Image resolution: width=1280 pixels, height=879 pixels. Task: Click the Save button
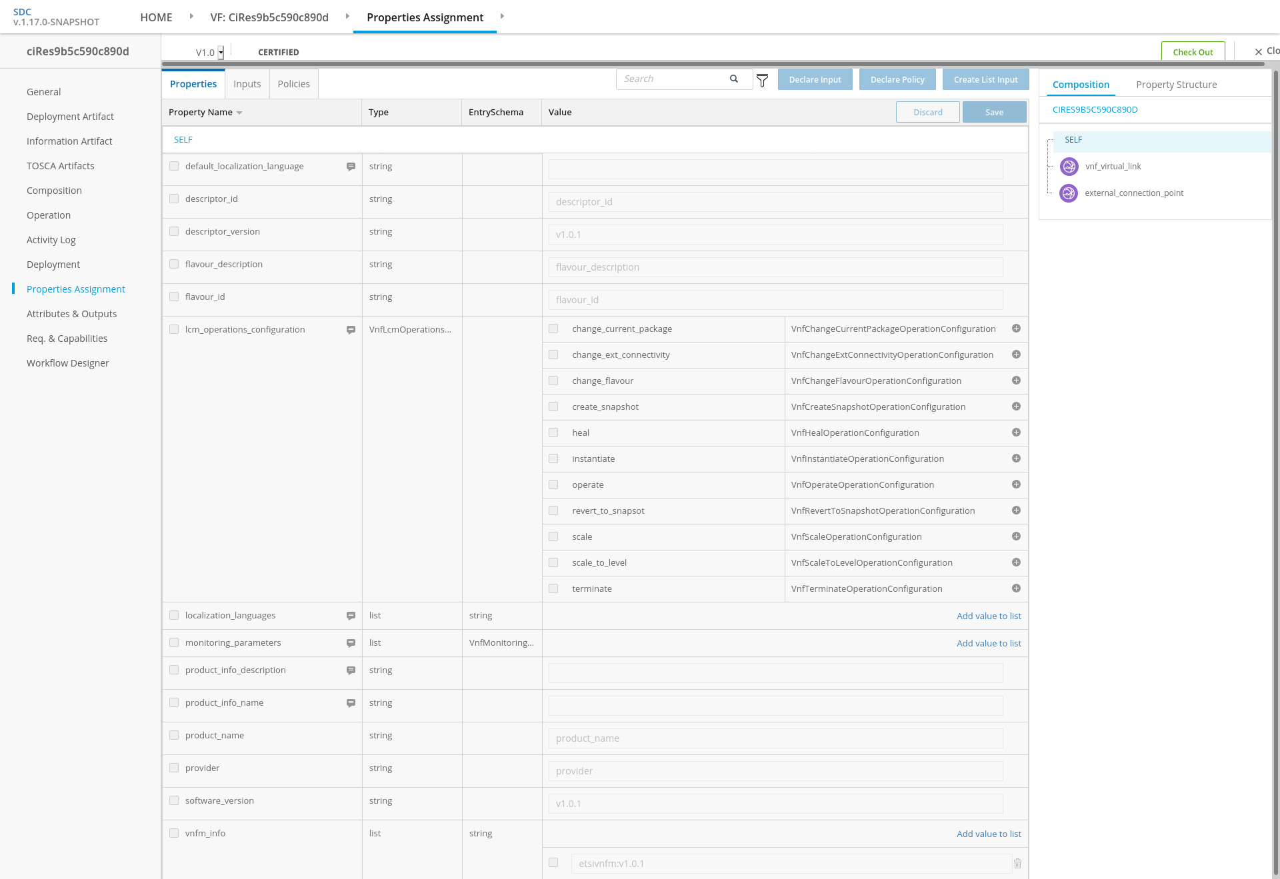pyautogui.click(x=994, y=112)
